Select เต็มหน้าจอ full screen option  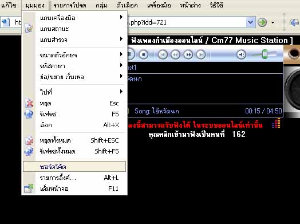tap(74, 188)
